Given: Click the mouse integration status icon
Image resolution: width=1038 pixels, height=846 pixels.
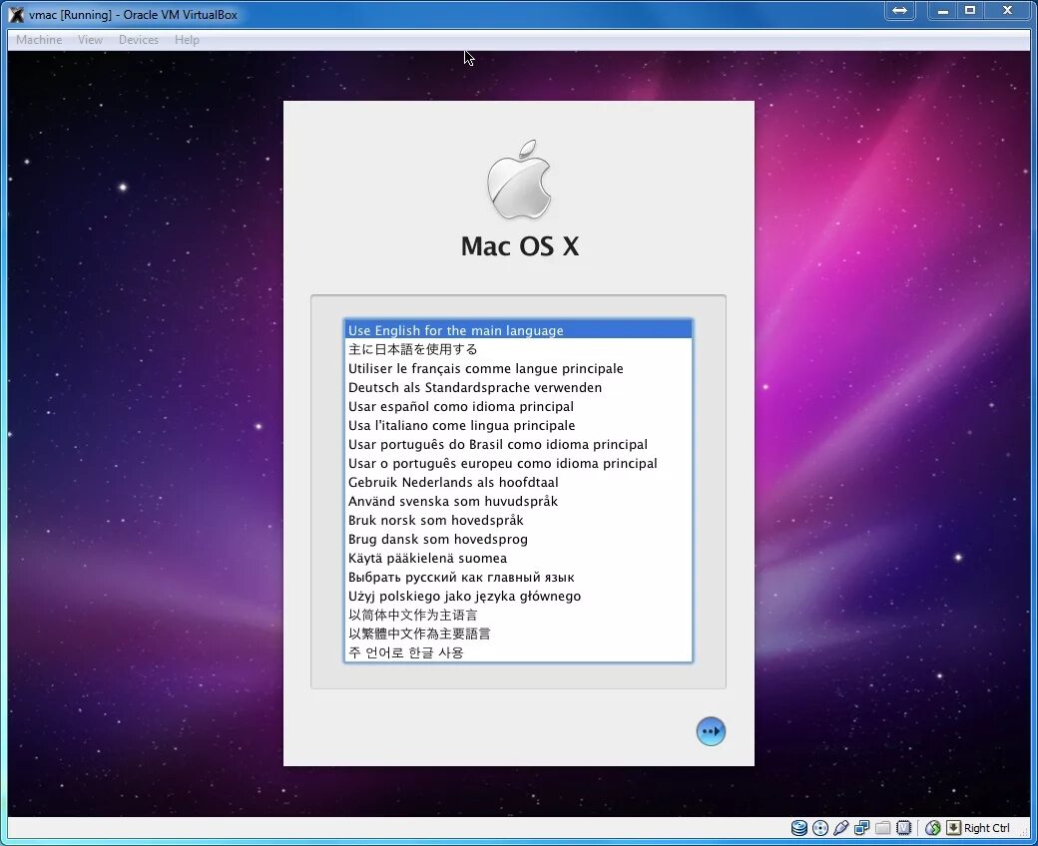Looking at the screenshot, I should point(933,827).
